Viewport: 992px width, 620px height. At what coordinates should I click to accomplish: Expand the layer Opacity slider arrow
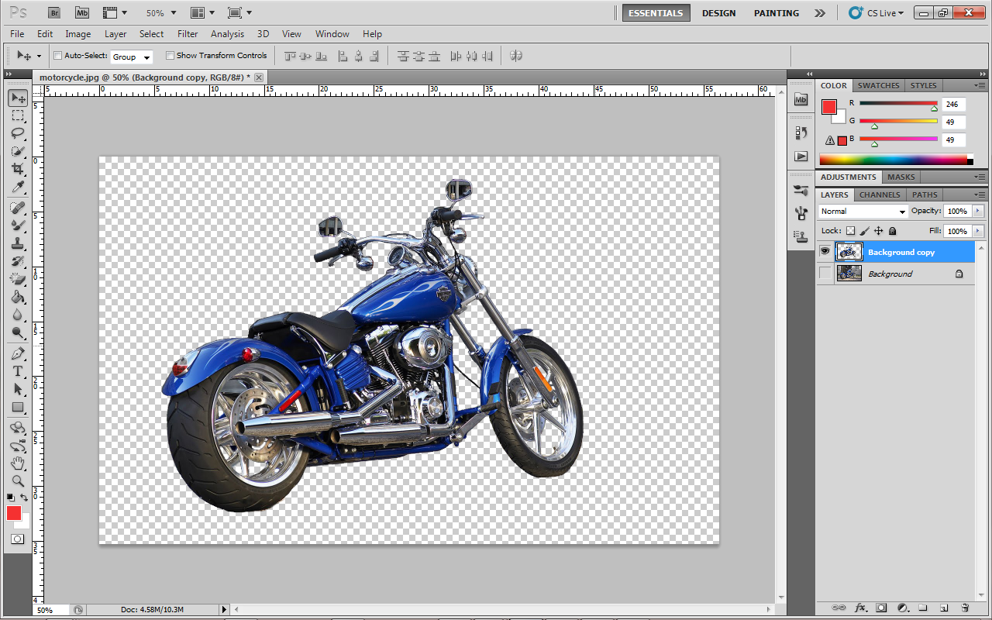tap(977, 211)
